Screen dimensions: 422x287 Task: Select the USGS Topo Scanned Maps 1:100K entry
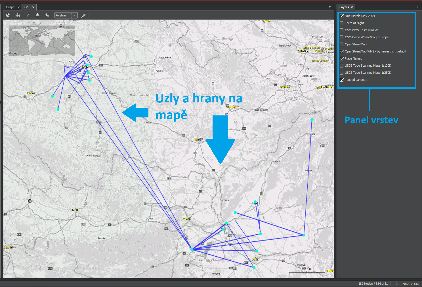pyautogui.click(x=368, y=66)
